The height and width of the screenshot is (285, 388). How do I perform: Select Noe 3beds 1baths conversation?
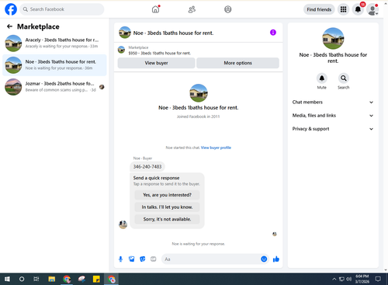(x=54, y=65)
